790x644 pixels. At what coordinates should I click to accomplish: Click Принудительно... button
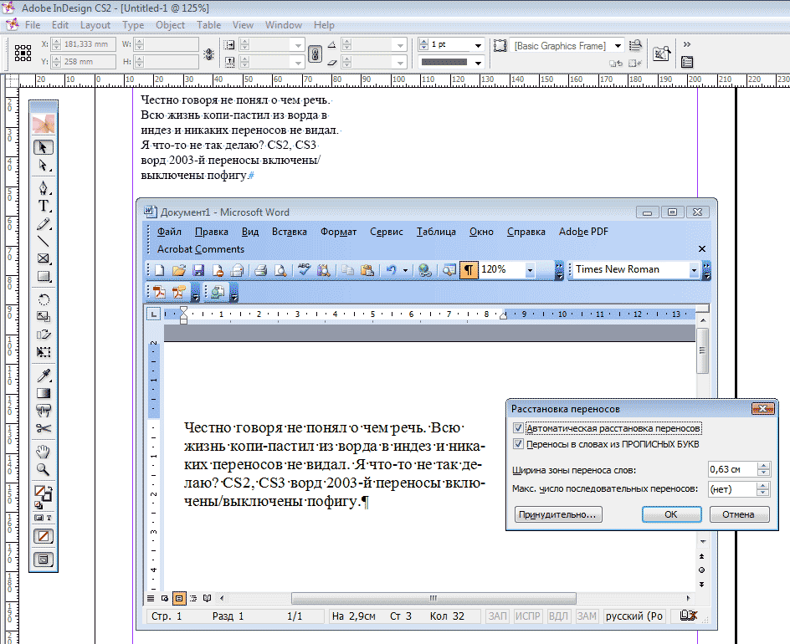[x=557, y=514]
